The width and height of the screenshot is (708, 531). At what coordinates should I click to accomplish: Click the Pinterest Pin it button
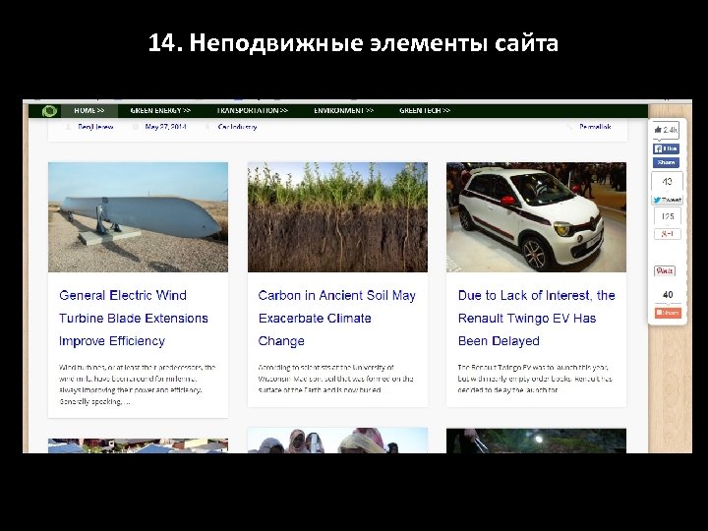coord(665,271)
